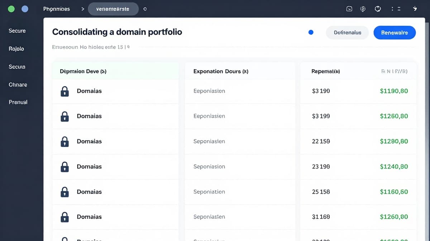Click the blue status dot beside Dolirenaius
430x241 pixels.
coord(311,32)
